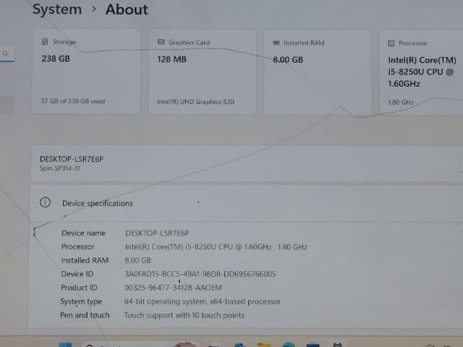Select the '57 GB of 238 GB used' text
The image size is (463, 347).
[x=73, y=101]
